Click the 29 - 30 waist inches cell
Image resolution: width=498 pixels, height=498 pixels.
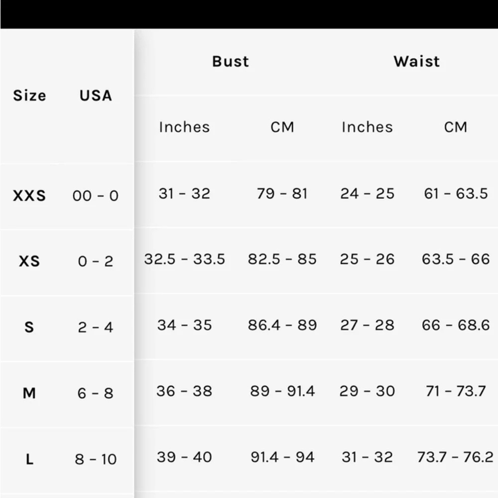click(367, 391)
